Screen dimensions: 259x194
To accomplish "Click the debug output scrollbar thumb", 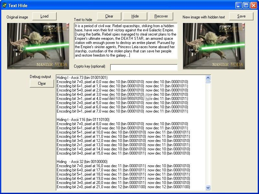I will (x=208, y=82).
